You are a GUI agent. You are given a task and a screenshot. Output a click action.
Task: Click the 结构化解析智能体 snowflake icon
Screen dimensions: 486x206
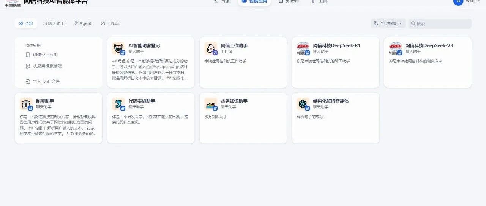[x=303, y=104]
